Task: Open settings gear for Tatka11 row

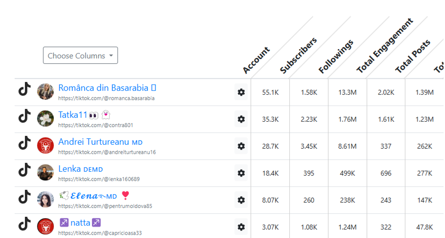Action: [241, 119]
